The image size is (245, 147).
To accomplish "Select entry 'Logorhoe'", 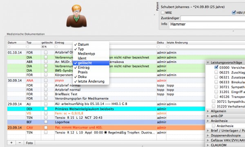I will 62,122.
